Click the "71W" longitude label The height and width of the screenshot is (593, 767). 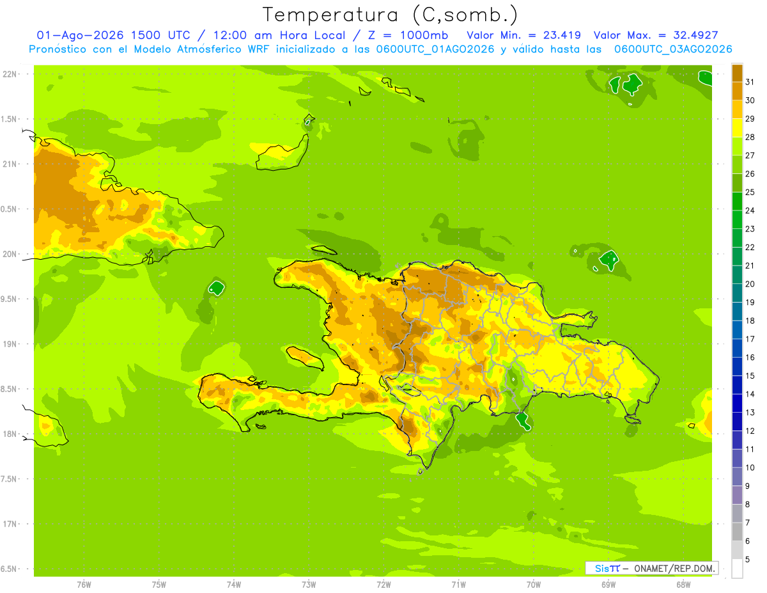[x=458, y=585]
